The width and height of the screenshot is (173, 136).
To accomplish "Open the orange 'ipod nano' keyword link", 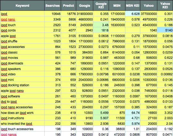I will [8, 20].
